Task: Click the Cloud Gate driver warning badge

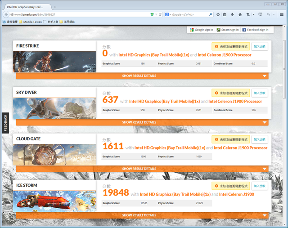Action: click(231, 139)
